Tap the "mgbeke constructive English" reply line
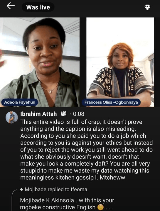160x211 pixels. tap(58, 207)
